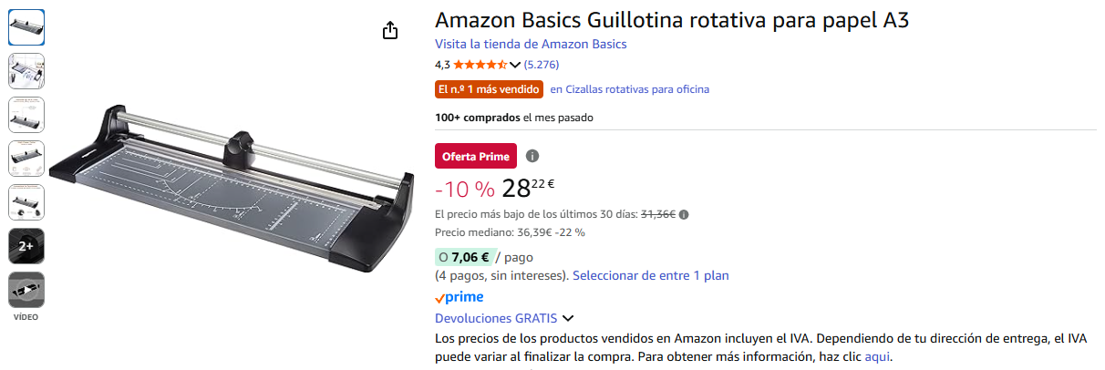This screenshot has height=370, width=1105.
Task: Click info icon beside 31,36€ lowest price
Action: [684, 215]
